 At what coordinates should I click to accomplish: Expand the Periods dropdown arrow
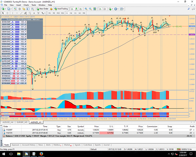[118, 9]
